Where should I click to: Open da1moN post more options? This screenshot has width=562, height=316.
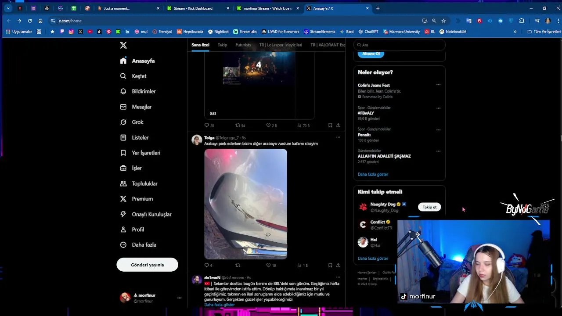[x=338, y=277]
